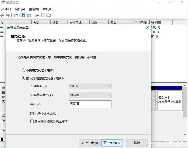
Task: Click the scroll up arrow in disk pane
Action: click(x=185, y=85)
